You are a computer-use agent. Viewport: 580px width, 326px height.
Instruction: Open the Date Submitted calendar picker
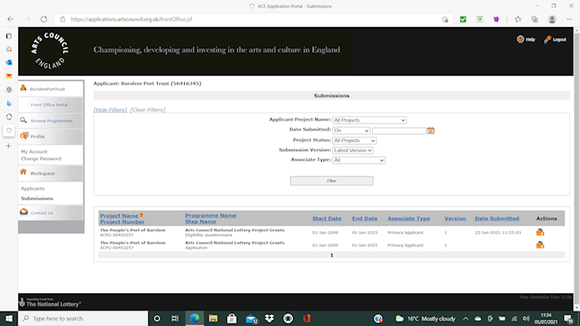click(430, 130)
